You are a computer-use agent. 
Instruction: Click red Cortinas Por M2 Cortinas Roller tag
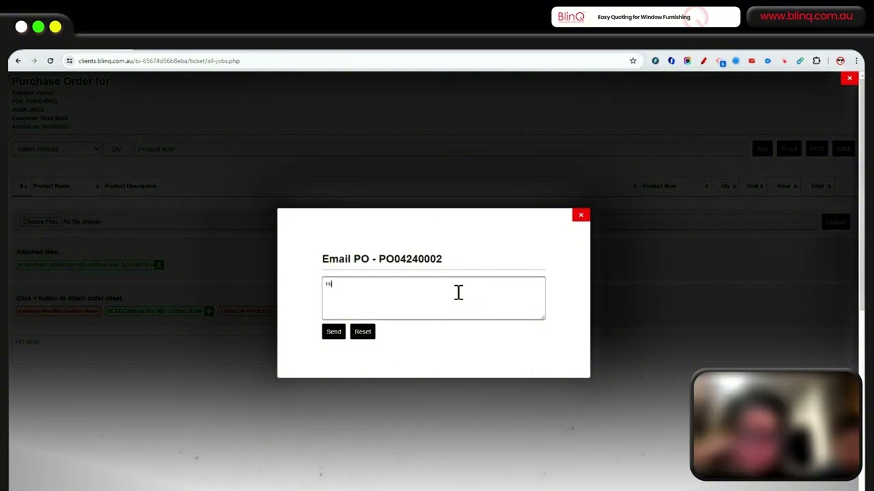tap(59, 311)
